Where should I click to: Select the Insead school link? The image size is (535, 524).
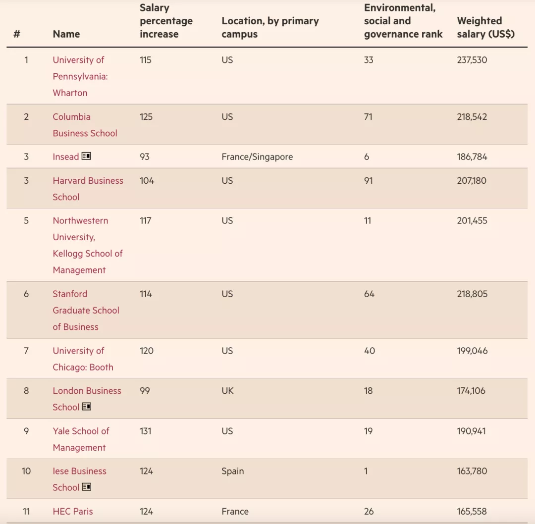pyautogui.click(x=66, y=157)
